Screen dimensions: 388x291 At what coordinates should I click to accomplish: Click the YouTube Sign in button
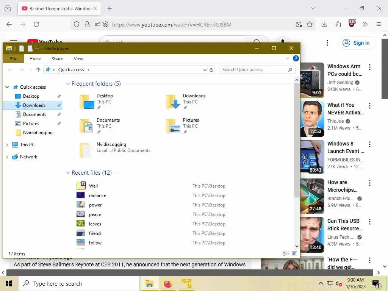pos(356,43)
